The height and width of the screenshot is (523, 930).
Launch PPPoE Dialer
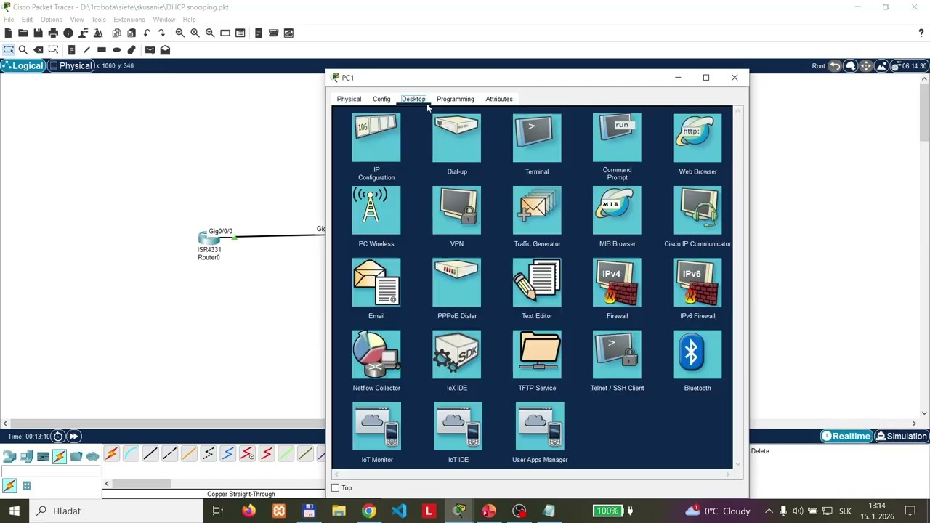tap(457, 288)
